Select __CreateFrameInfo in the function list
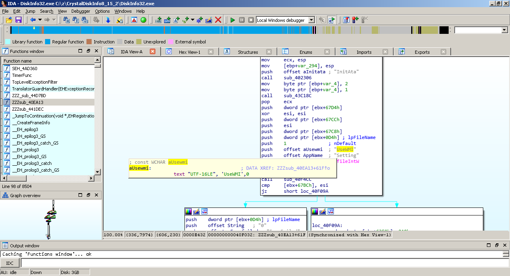 [x=31, y=123]
